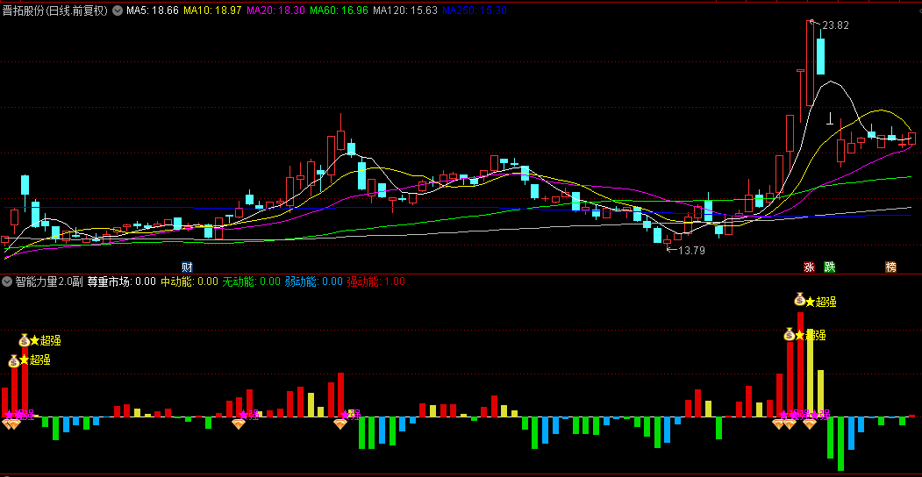This screenshot has height=477, width=922.
Task: Click the 晋拓股份(日线.前复权) chart title
Action: 56,11
